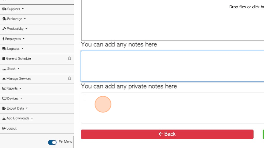Screen dimensions: 264x148
Task: Toggle the Pin Menu switch
Action: pos(52,142)
